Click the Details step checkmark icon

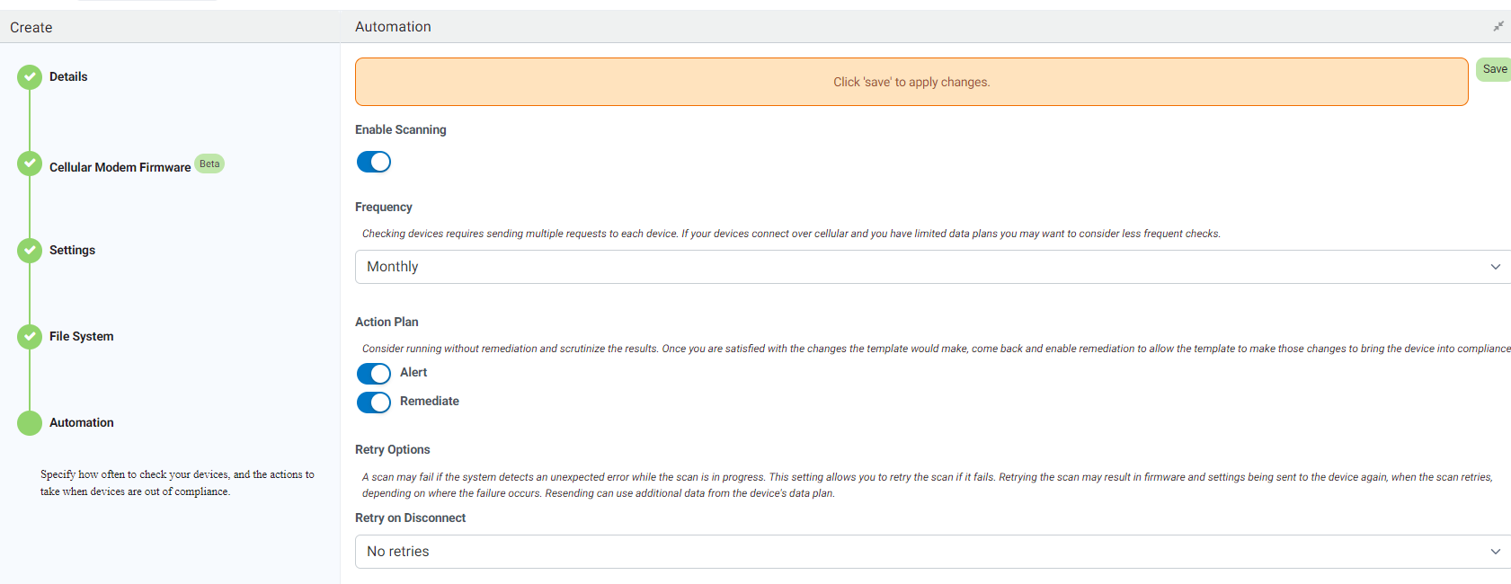[x=30, y=77]
